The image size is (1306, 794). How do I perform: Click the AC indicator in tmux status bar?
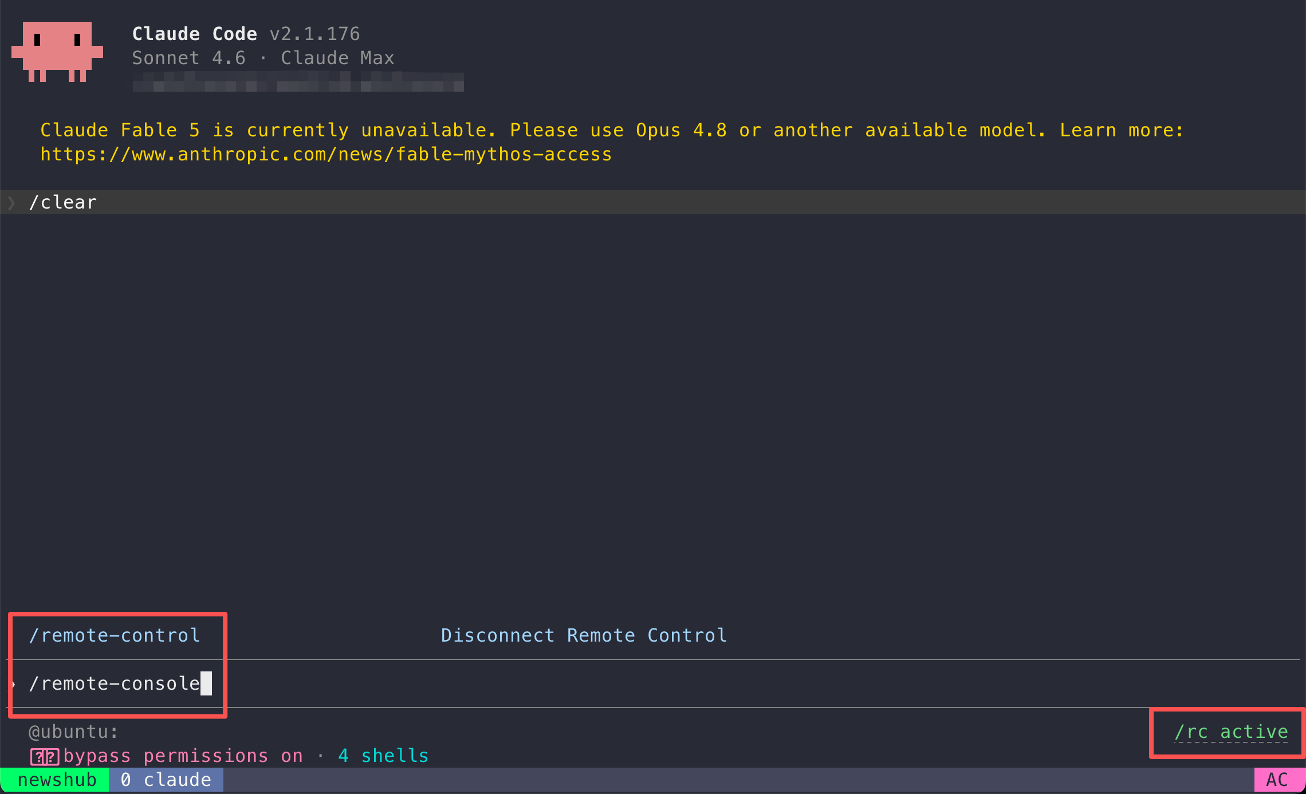tap(1280, 780)
